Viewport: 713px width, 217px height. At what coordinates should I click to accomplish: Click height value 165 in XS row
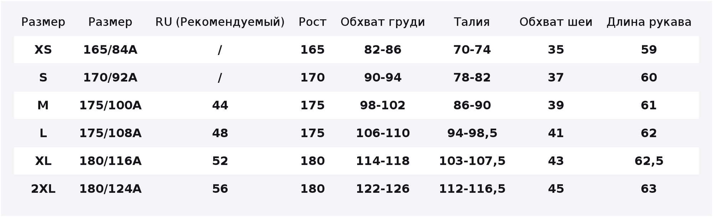point(312,50)
